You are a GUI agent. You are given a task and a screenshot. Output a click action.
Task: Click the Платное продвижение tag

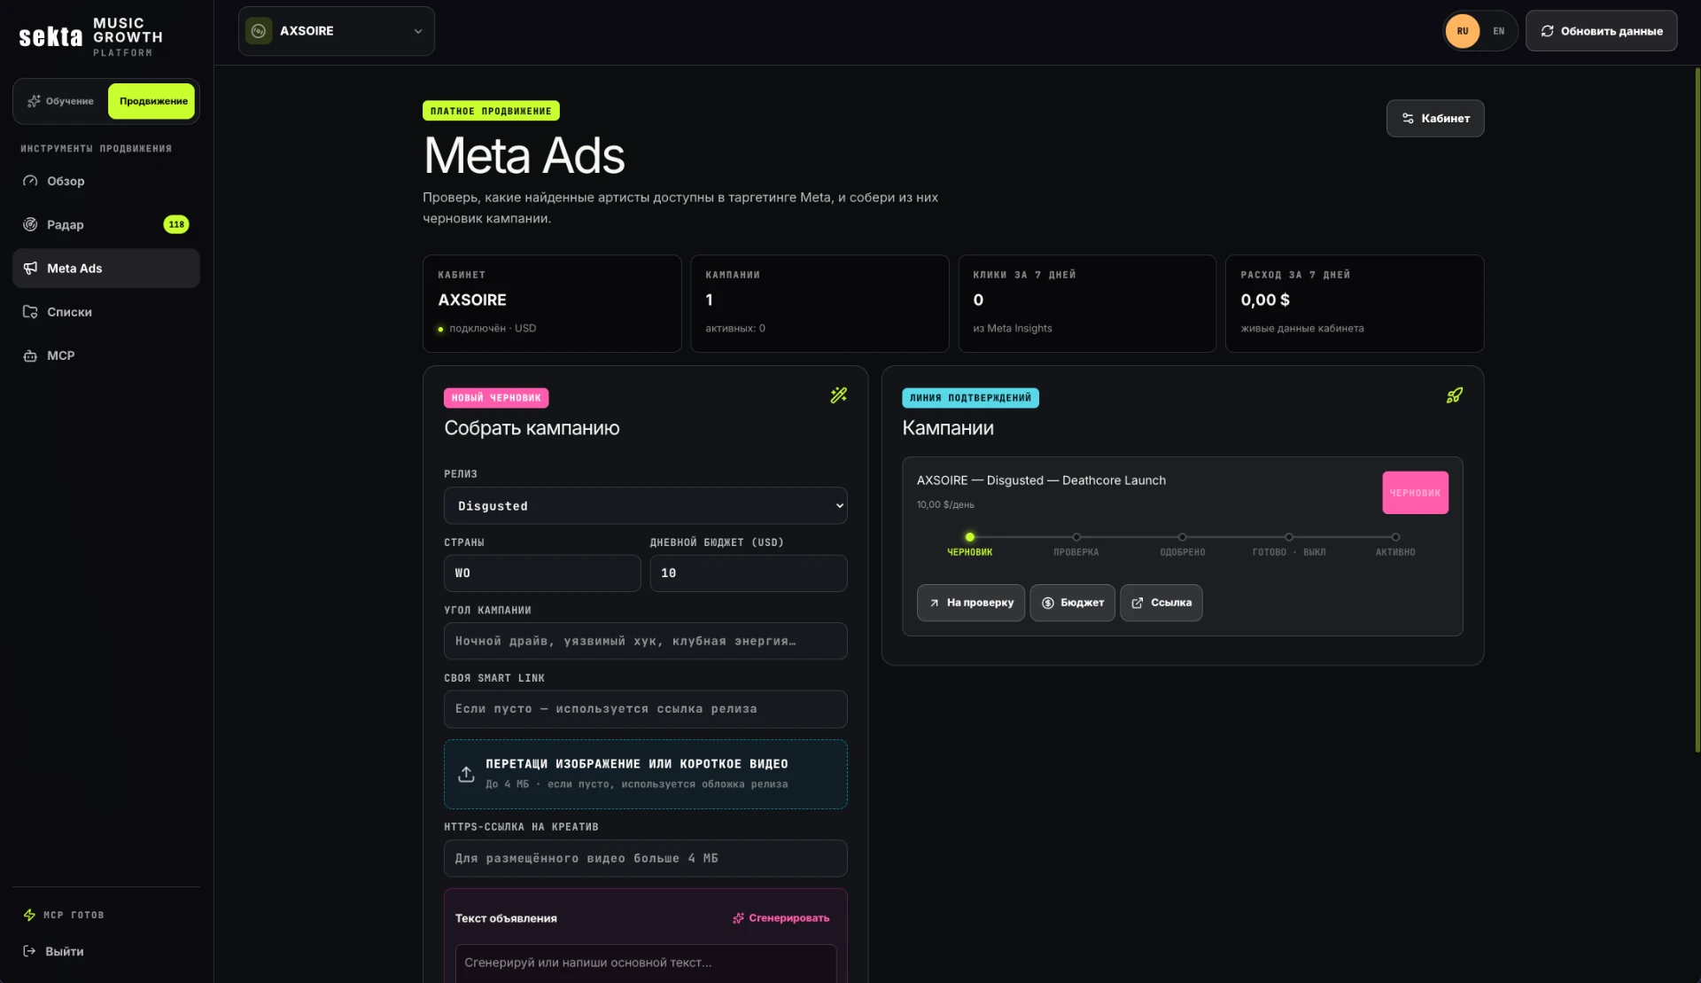[x=491, y=111]
